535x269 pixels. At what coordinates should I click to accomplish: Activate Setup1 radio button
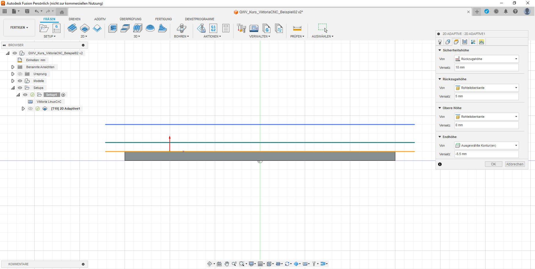[x=63, y=95]
